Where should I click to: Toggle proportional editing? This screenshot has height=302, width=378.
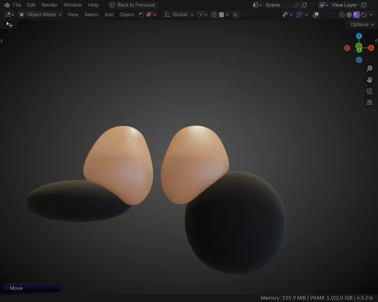[x=235, y=15]
